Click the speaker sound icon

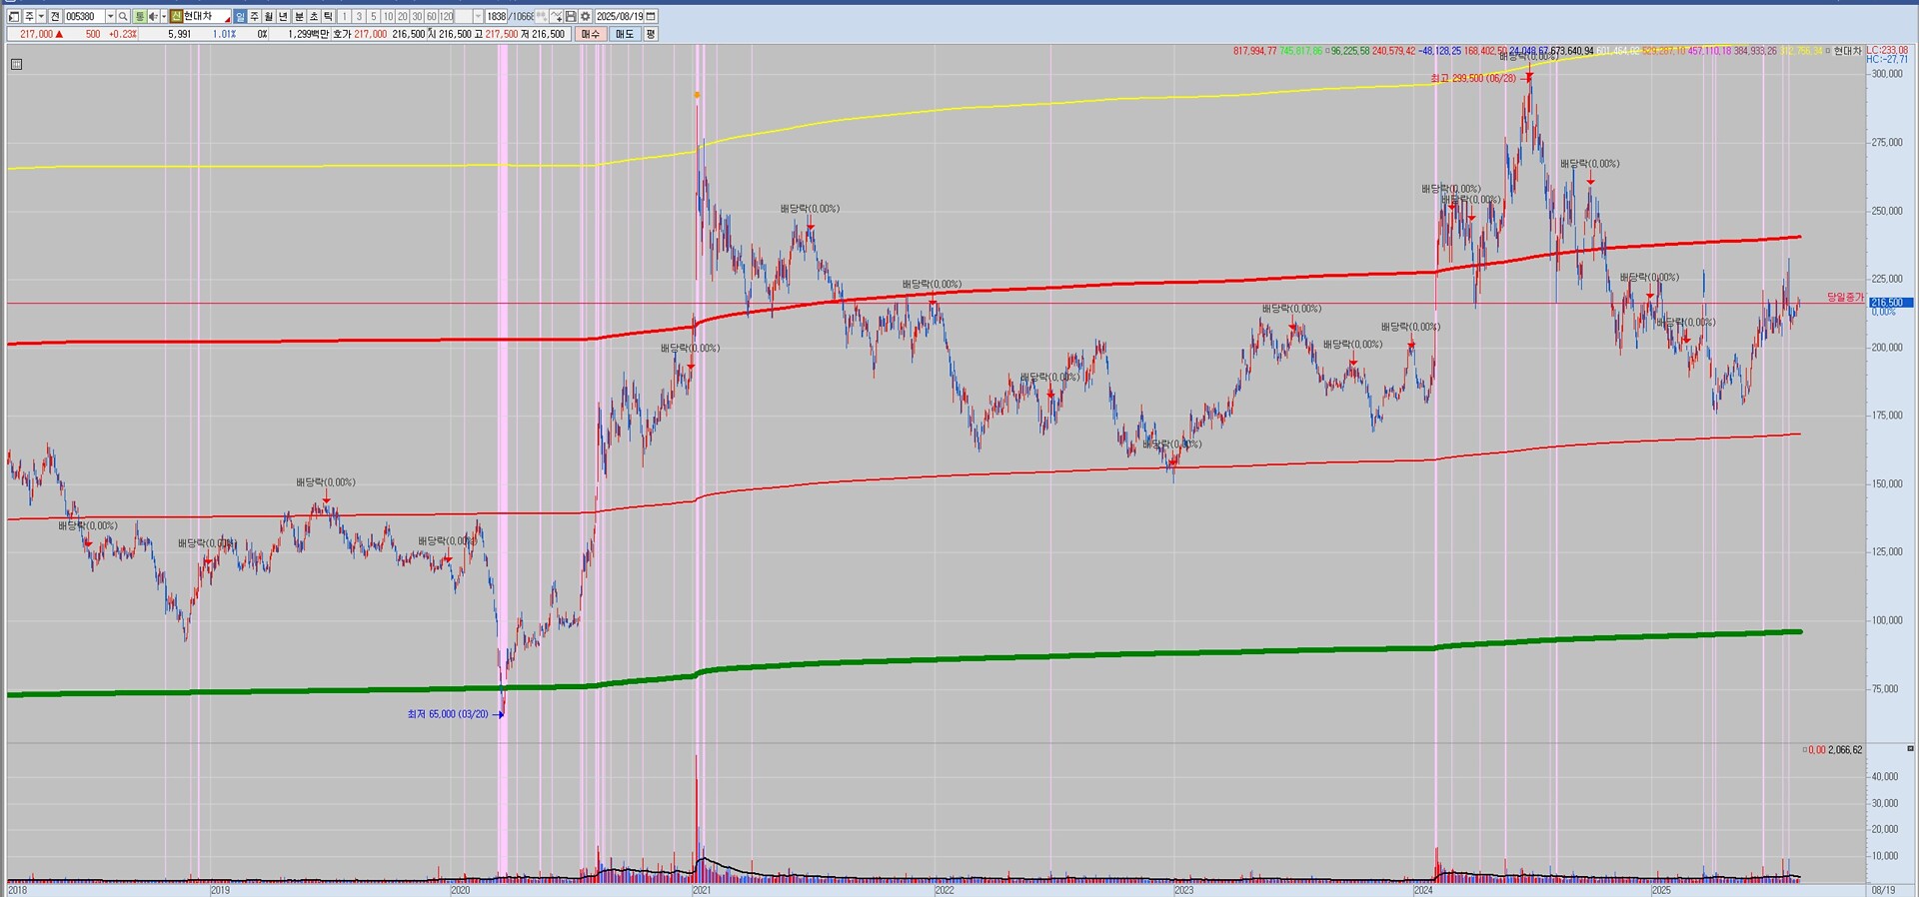tap(152, 17)
